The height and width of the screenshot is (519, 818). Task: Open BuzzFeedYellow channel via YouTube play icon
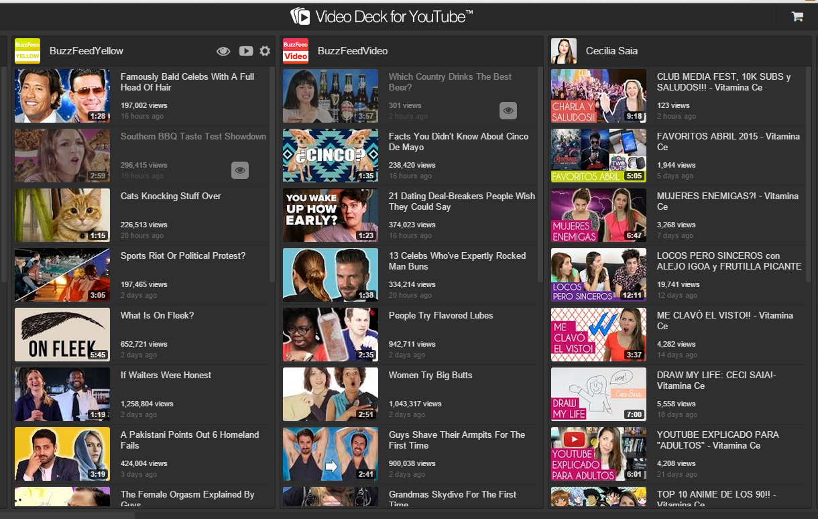pyautogui.click(x=245, y=51)
